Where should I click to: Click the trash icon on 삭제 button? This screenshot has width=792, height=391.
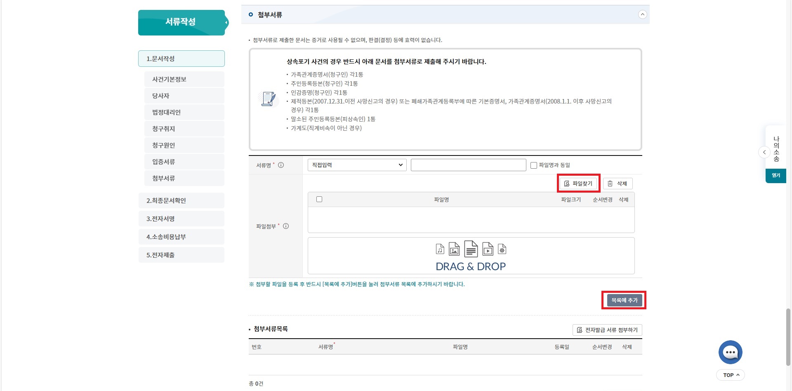tap(610, 184)
